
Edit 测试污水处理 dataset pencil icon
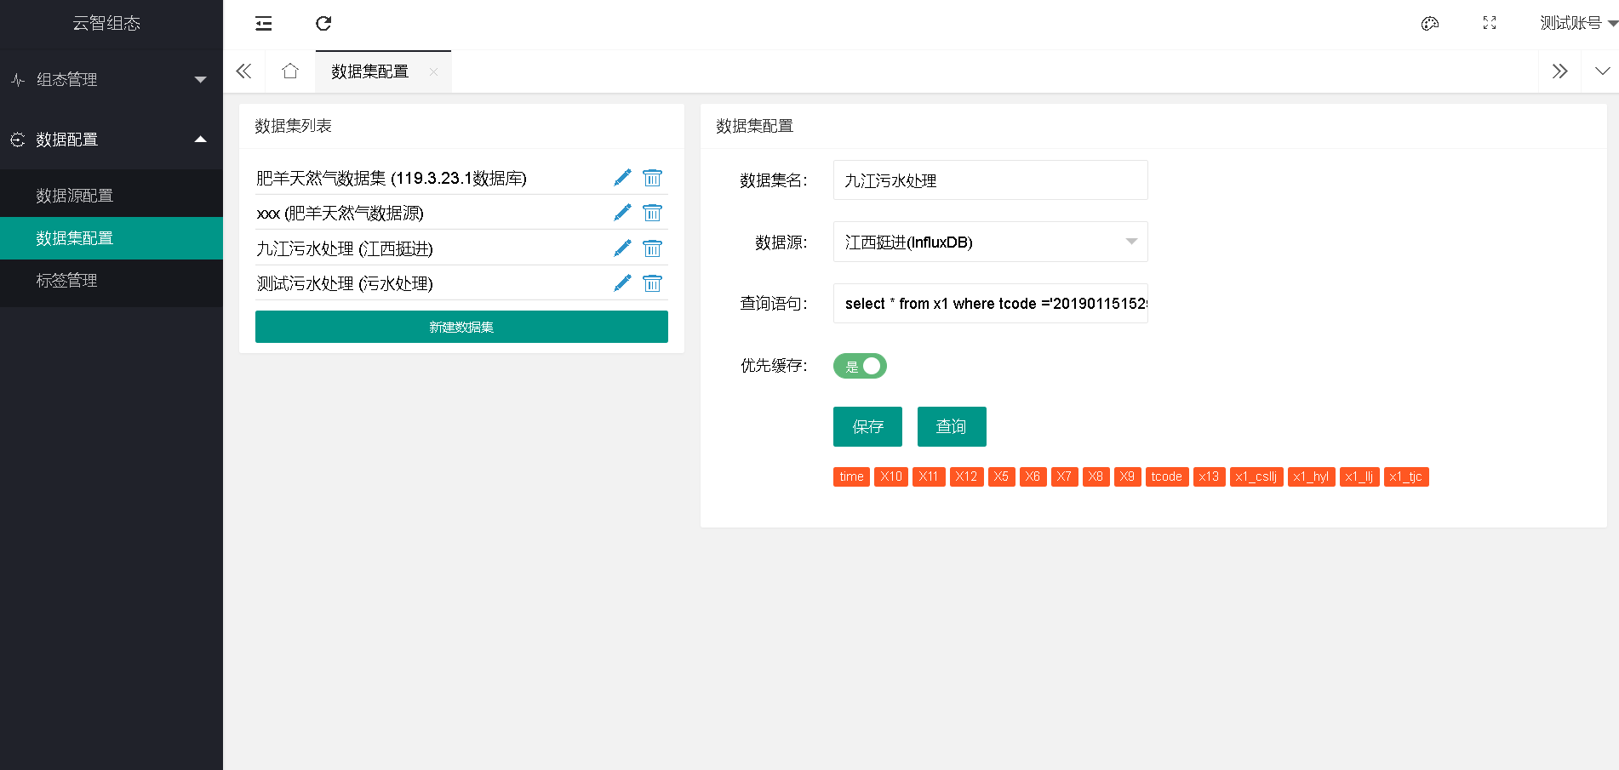pos(623,283)
